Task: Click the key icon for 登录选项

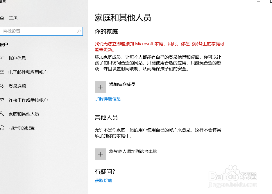Action: (2, 86)
